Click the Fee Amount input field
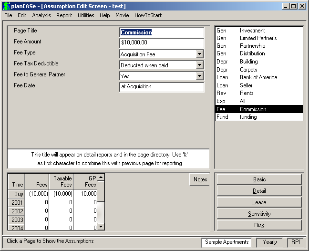Viewport: 309px width, 251px height. 162,43
